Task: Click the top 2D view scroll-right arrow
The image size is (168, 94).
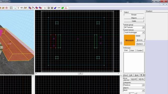Action: pos(118,73)
